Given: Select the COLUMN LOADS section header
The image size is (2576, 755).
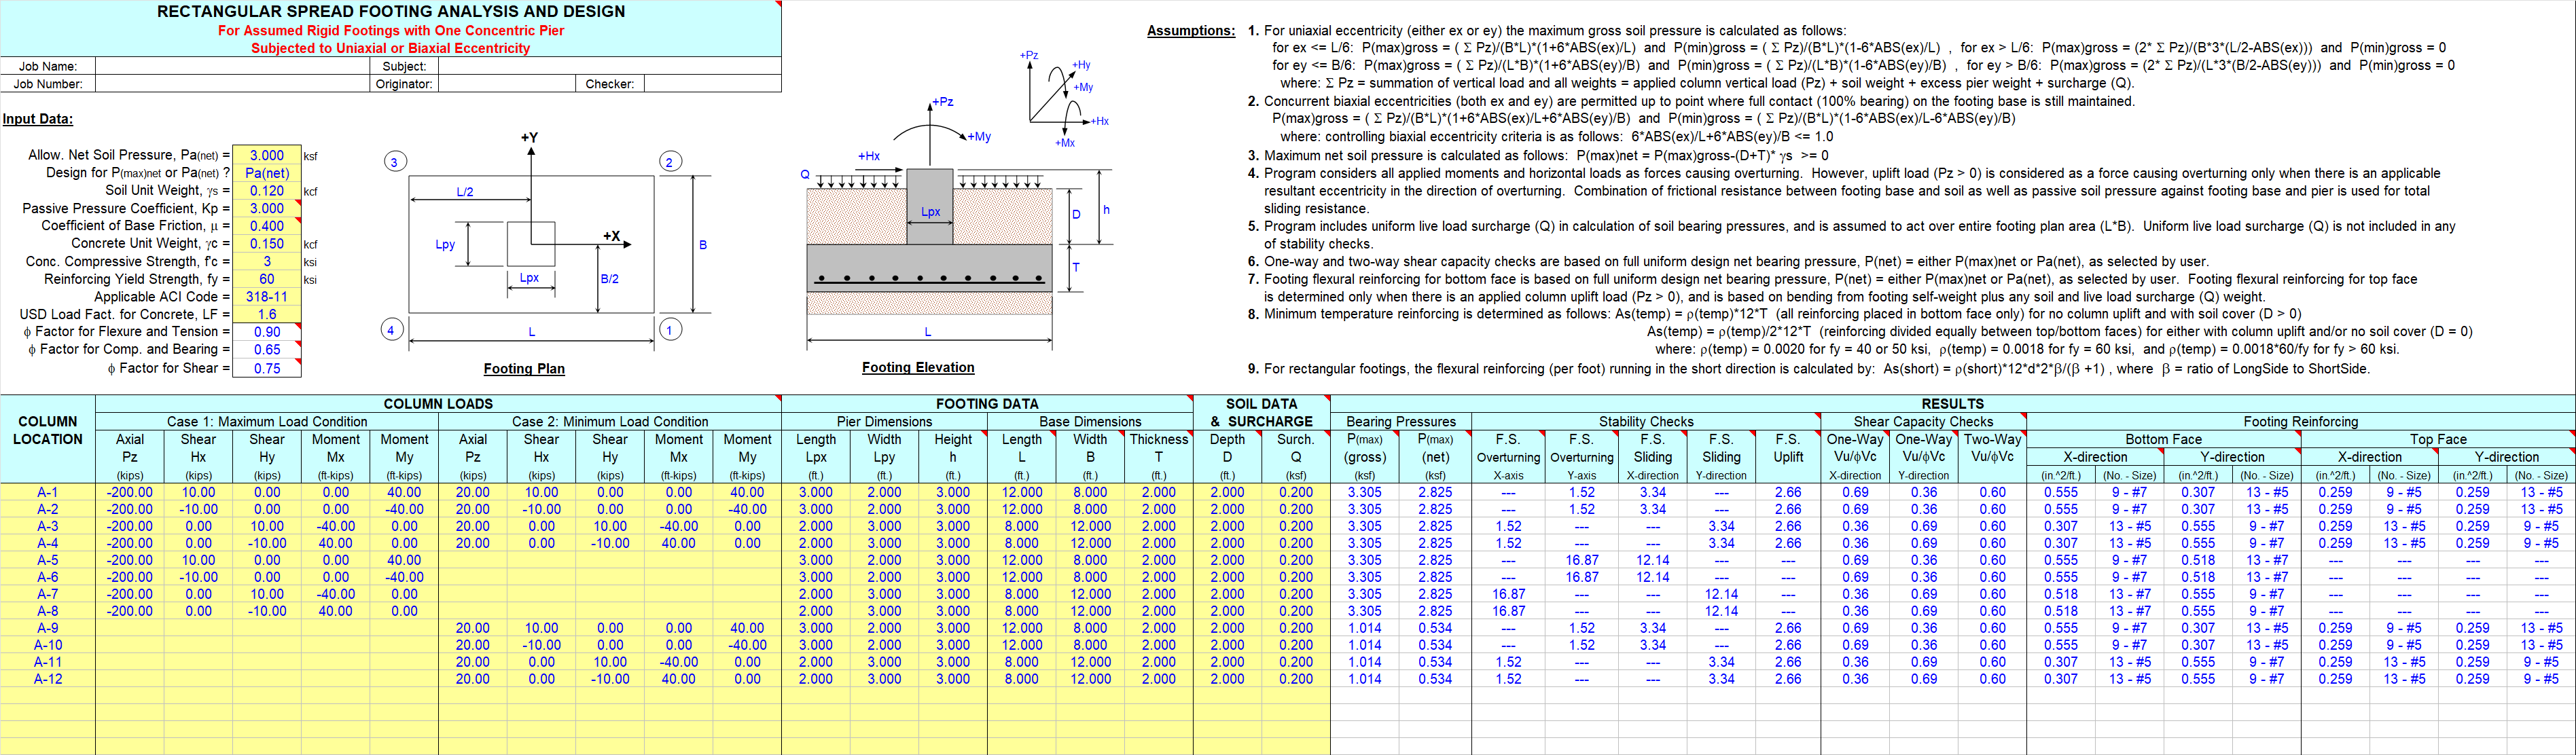Looking at the screenshot, I should [438, 404].
